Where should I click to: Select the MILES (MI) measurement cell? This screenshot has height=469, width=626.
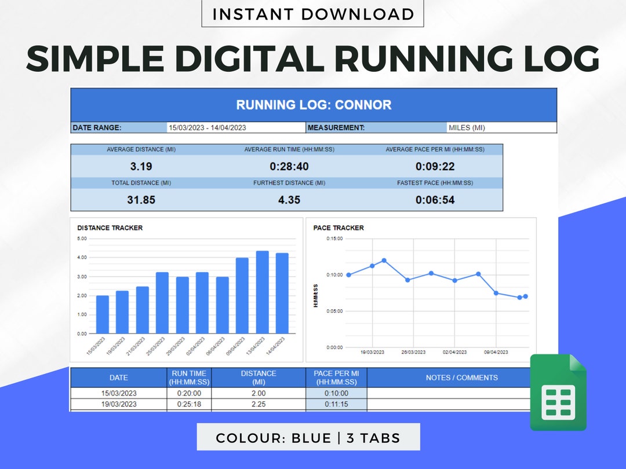point(502,127)
